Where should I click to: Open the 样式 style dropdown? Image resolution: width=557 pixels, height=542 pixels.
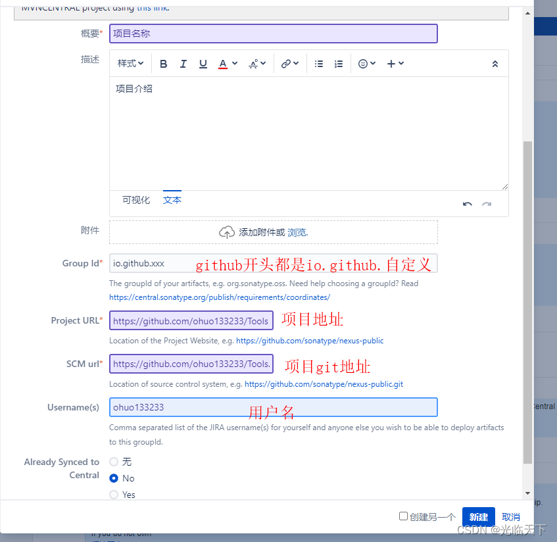pos(130,64)
